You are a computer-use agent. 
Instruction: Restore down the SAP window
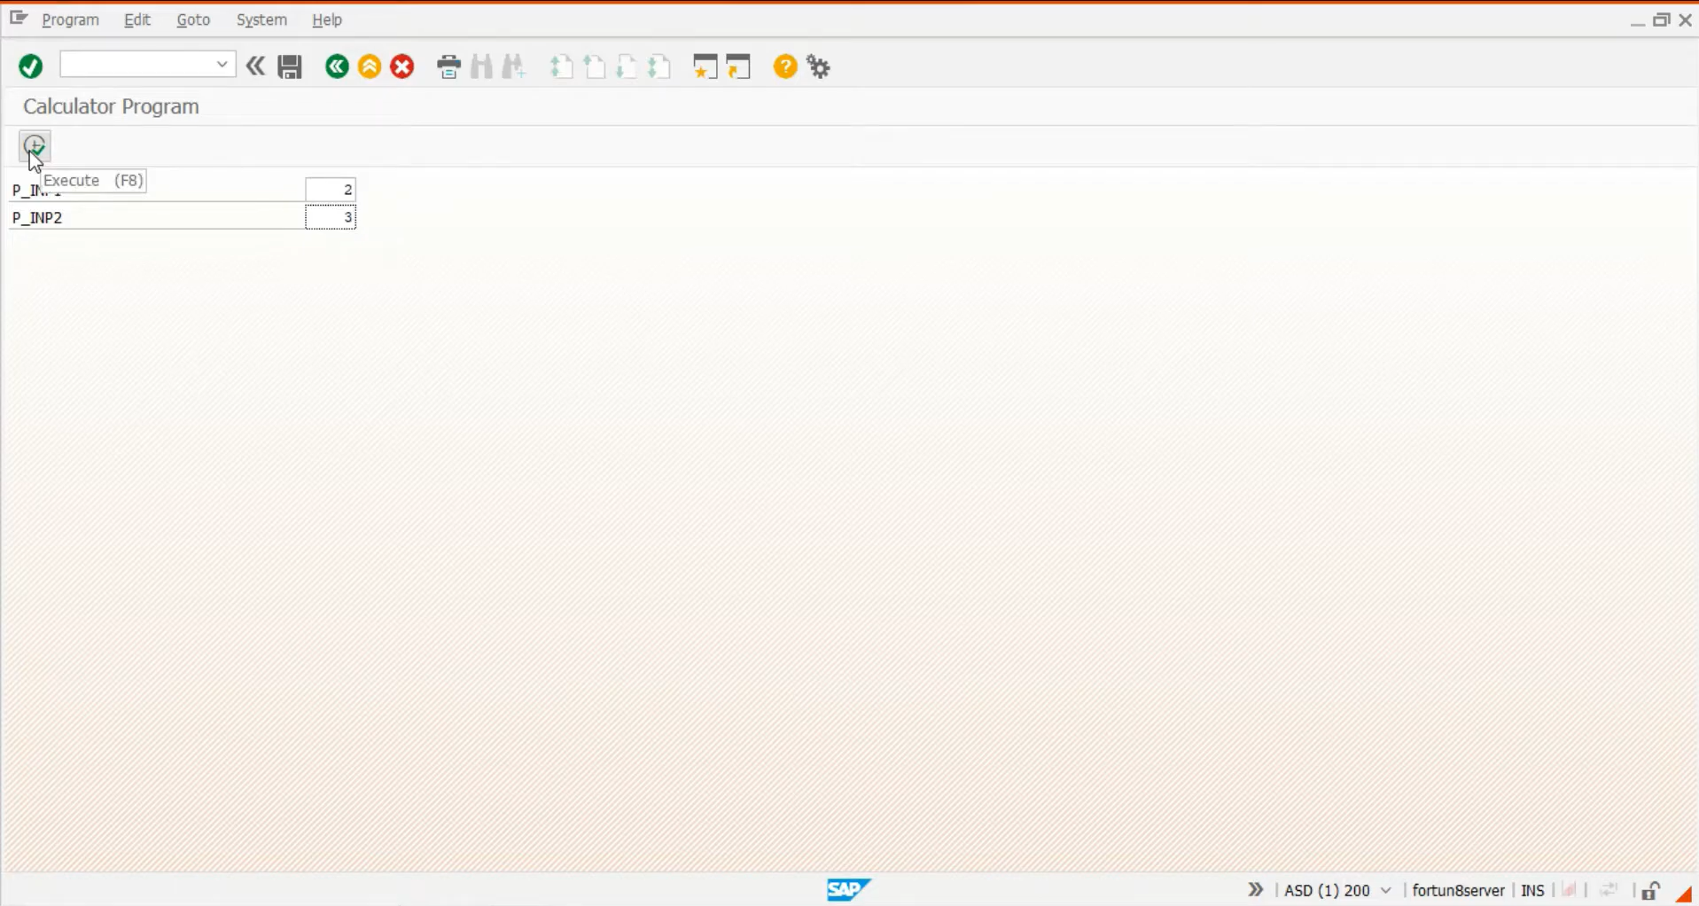point(1662,20)
